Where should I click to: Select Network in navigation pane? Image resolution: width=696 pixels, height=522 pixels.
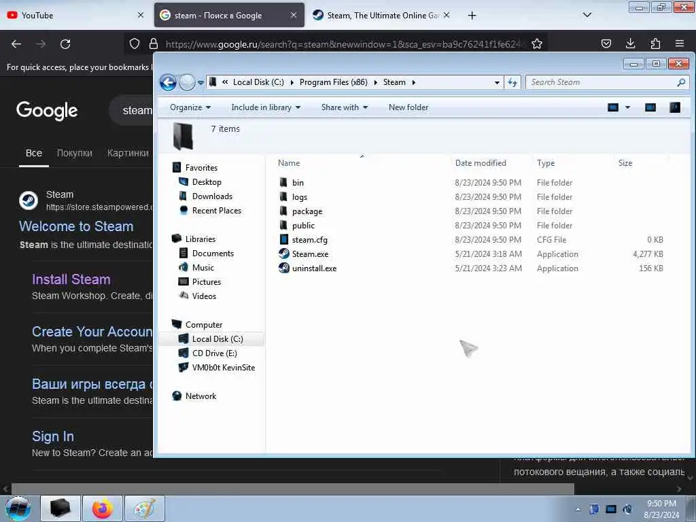[201, 396]
